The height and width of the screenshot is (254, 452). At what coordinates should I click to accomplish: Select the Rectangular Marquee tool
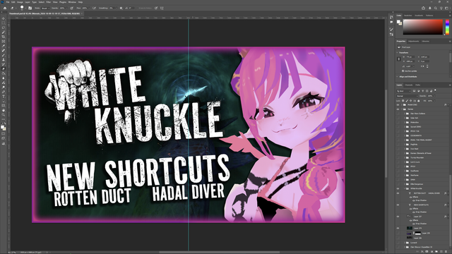[4, 23]
